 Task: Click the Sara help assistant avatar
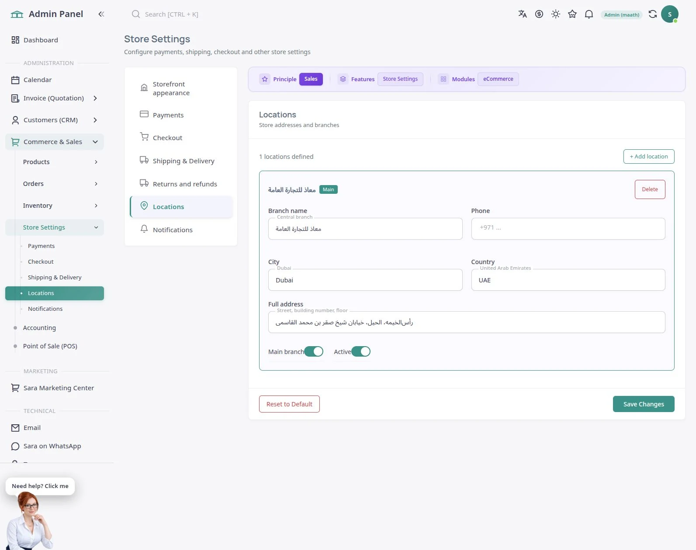tap(30, 520)
